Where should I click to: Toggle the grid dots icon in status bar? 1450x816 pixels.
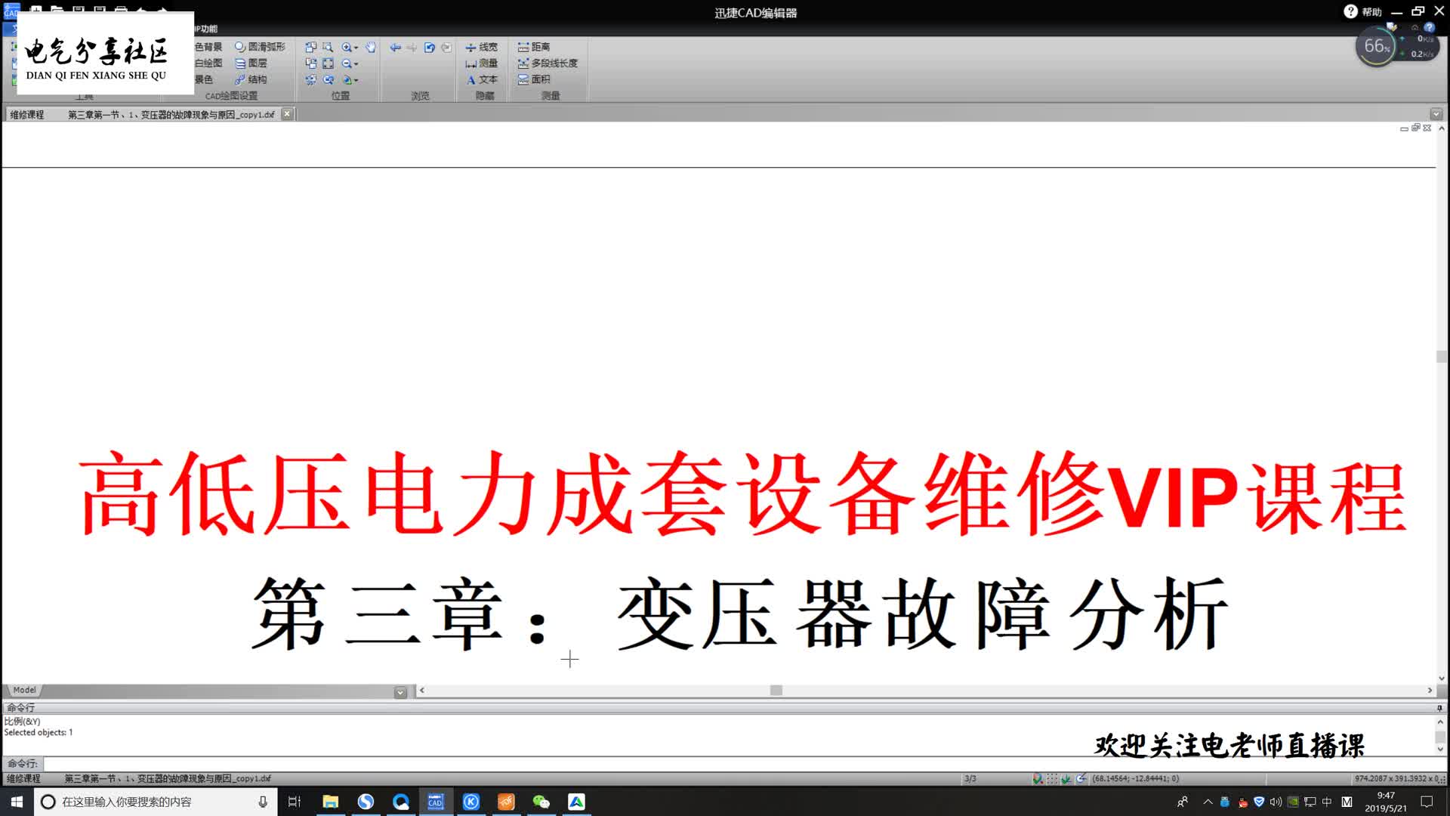1052,778
